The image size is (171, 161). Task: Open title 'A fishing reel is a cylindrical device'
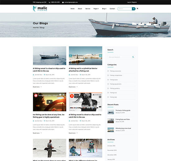coord(83,70)
